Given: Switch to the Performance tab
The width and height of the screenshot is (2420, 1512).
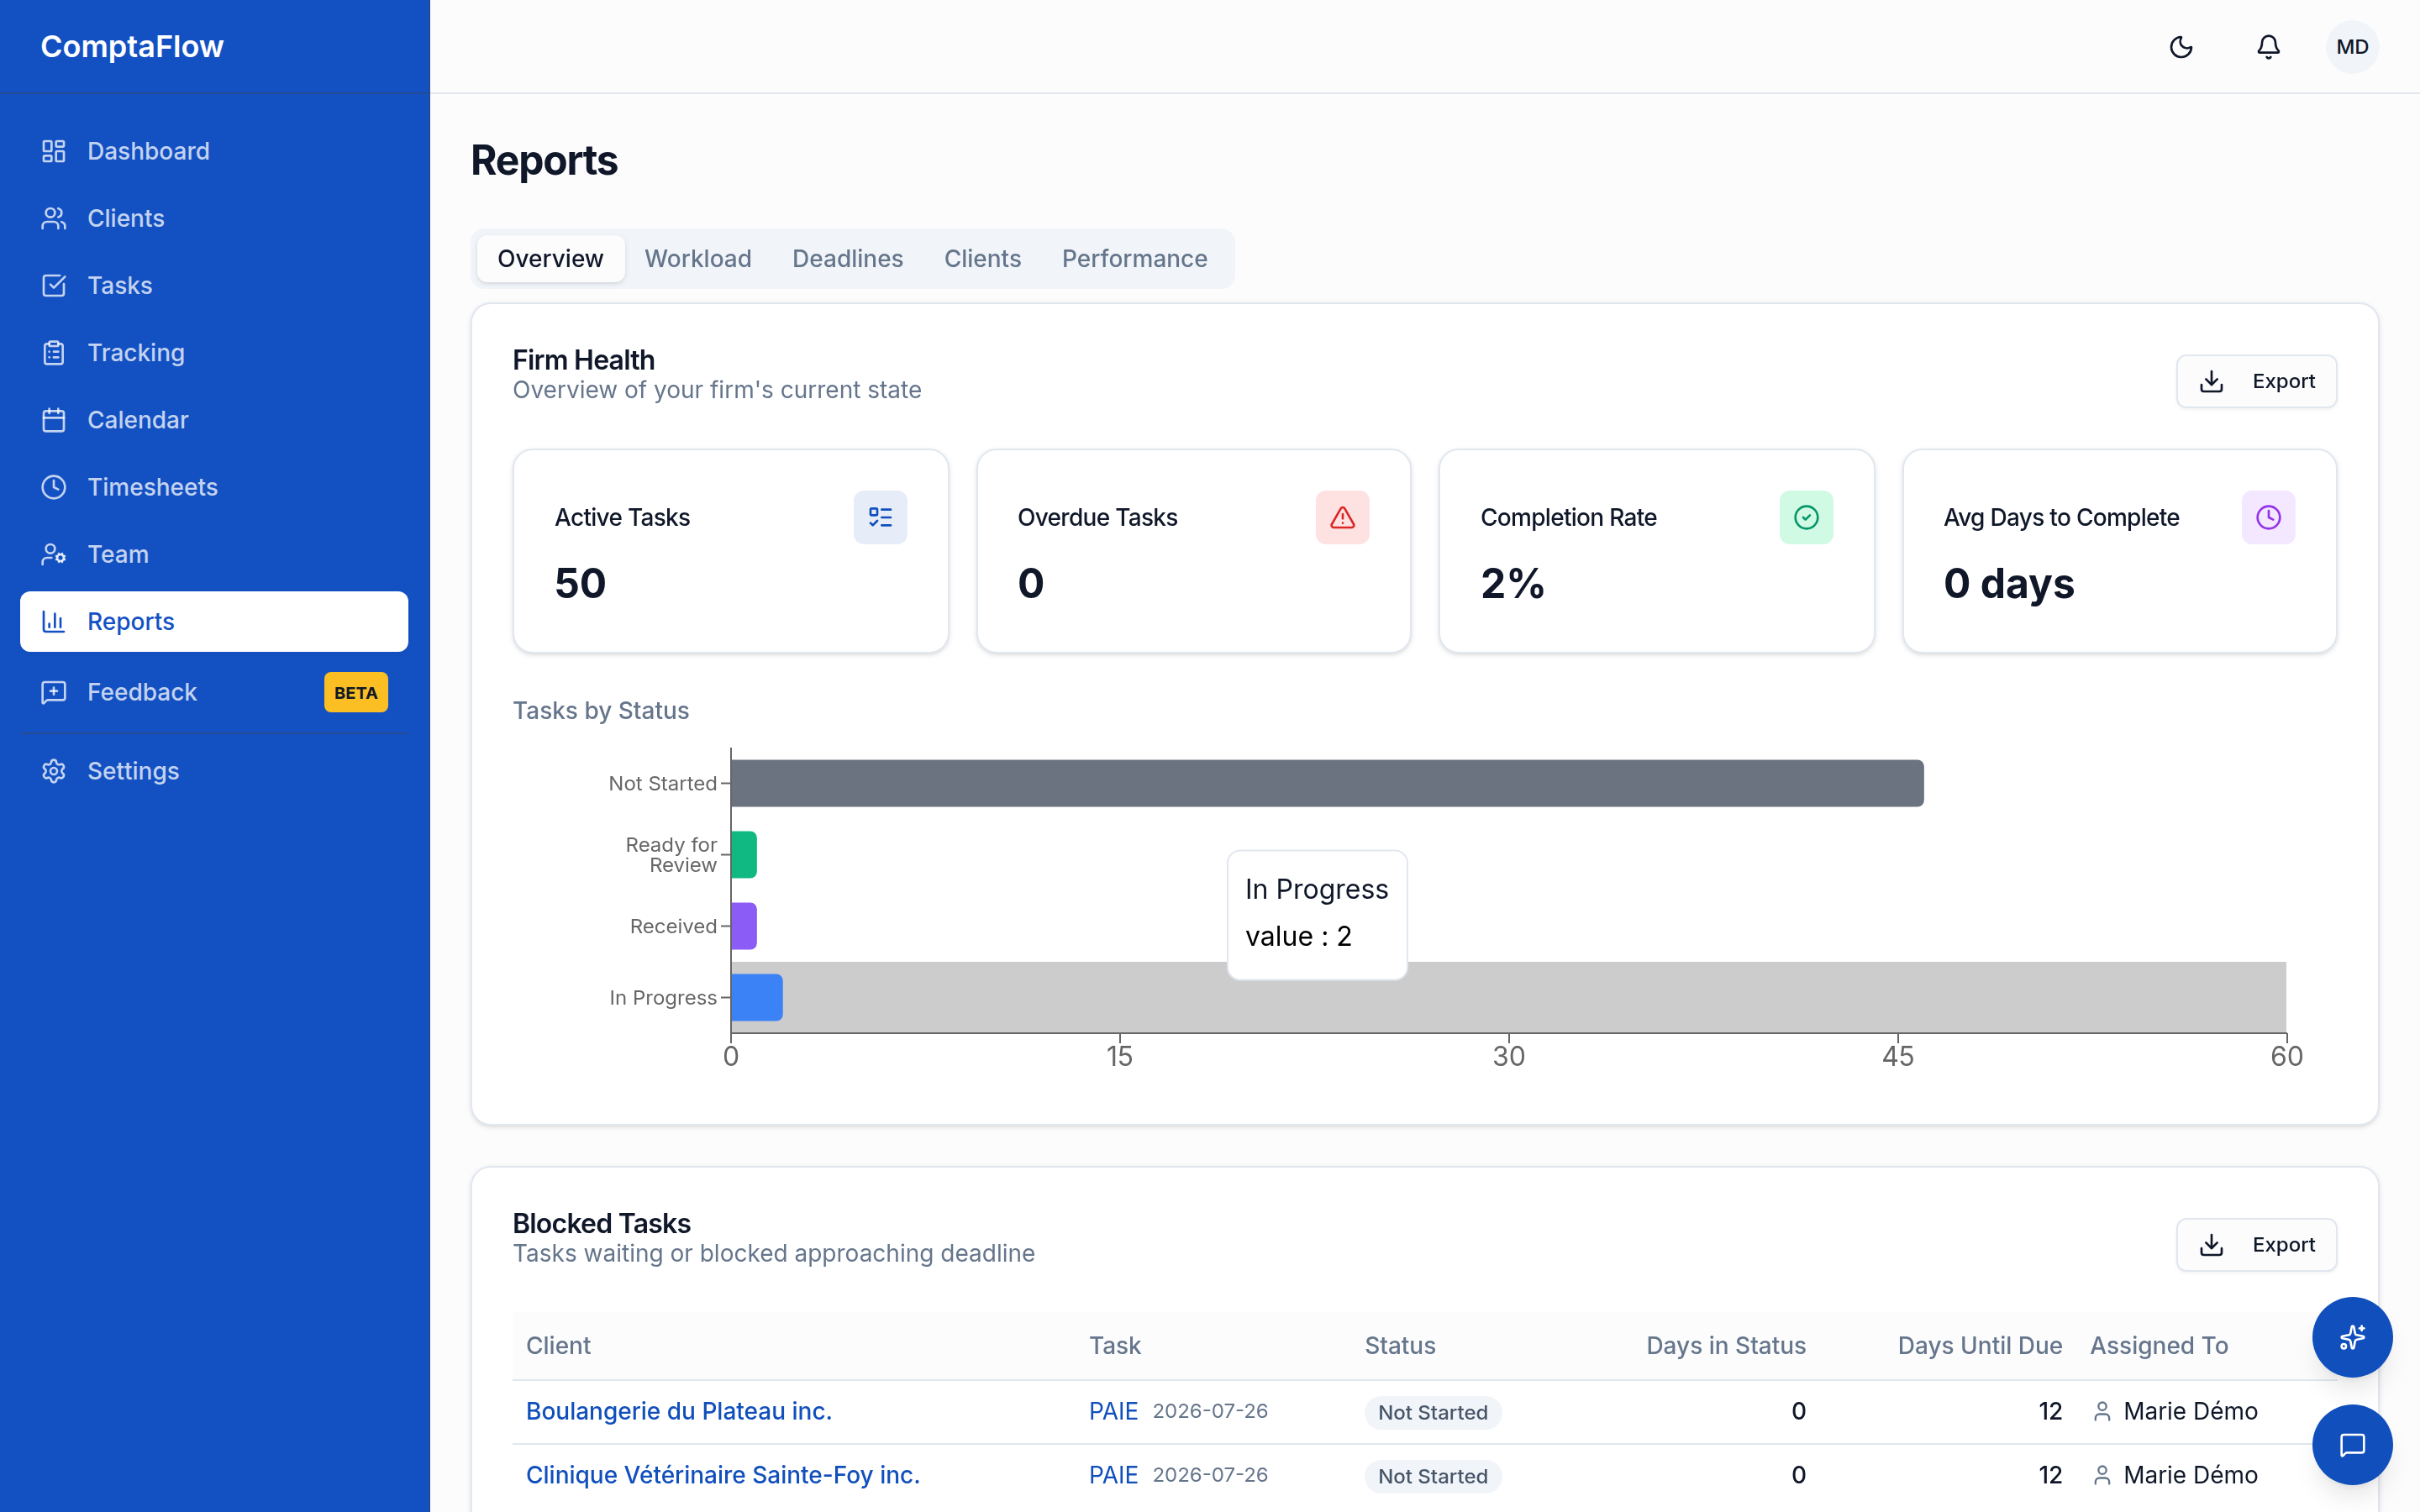Looking at the screenshot, I should tap(1135, 259).
